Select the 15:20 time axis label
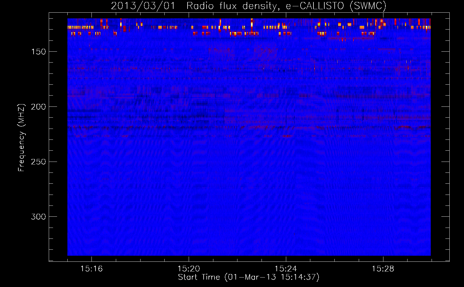Image resolution: width=464 pixels, height=287 pixels. pyautogui.click(x=189, y=269)
